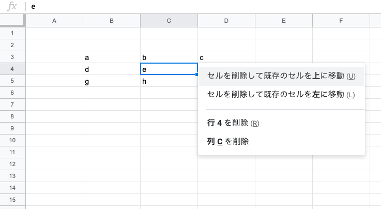Select row 1 header

click(x=12, y=33)
